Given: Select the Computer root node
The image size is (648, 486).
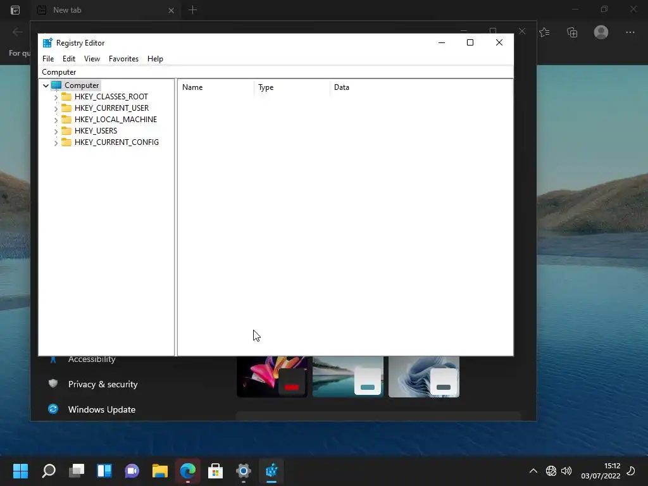Looking at the screenshot, I should coord(82,85).
